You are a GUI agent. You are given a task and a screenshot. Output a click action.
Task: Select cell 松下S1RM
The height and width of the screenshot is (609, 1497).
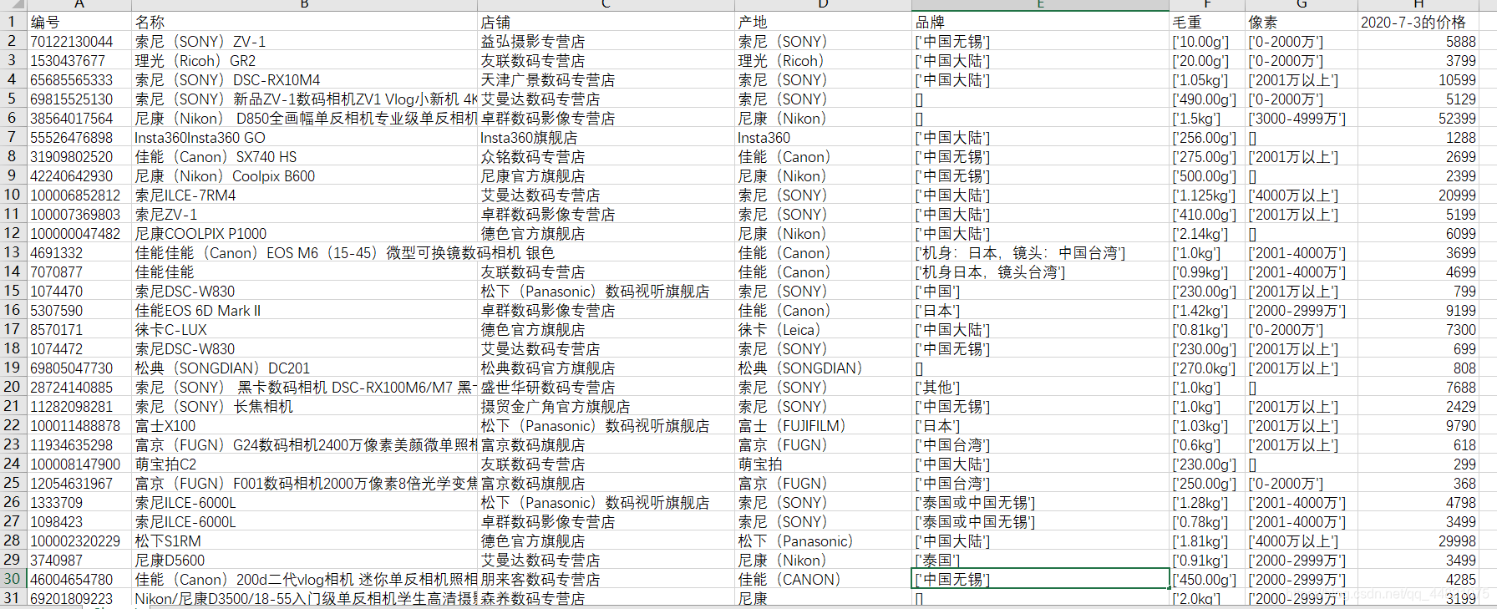click(304, 540)
